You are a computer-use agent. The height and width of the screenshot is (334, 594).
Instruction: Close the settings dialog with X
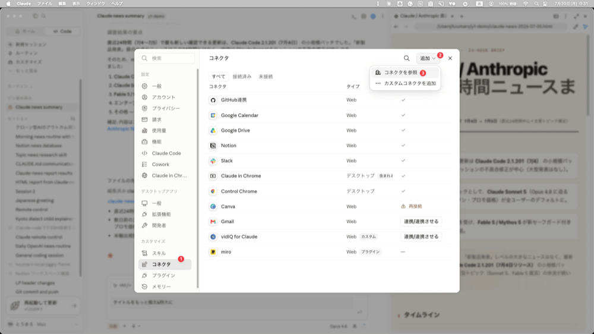coord(450,58)
